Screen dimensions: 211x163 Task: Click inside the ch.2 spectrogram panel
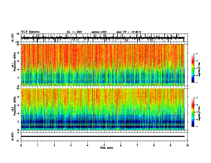(103, 109)
